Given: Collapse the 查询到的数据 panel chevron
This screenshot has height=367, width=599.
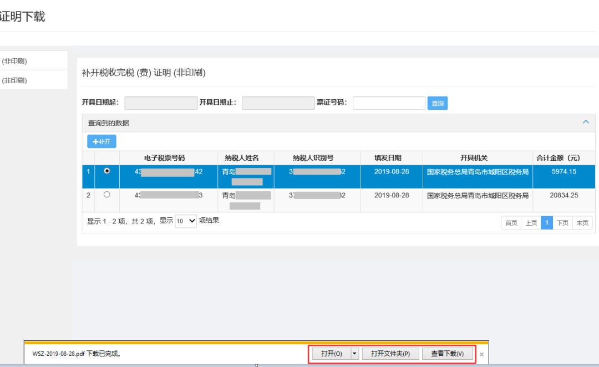Looking at the screenshot, I should pos(585,121).
